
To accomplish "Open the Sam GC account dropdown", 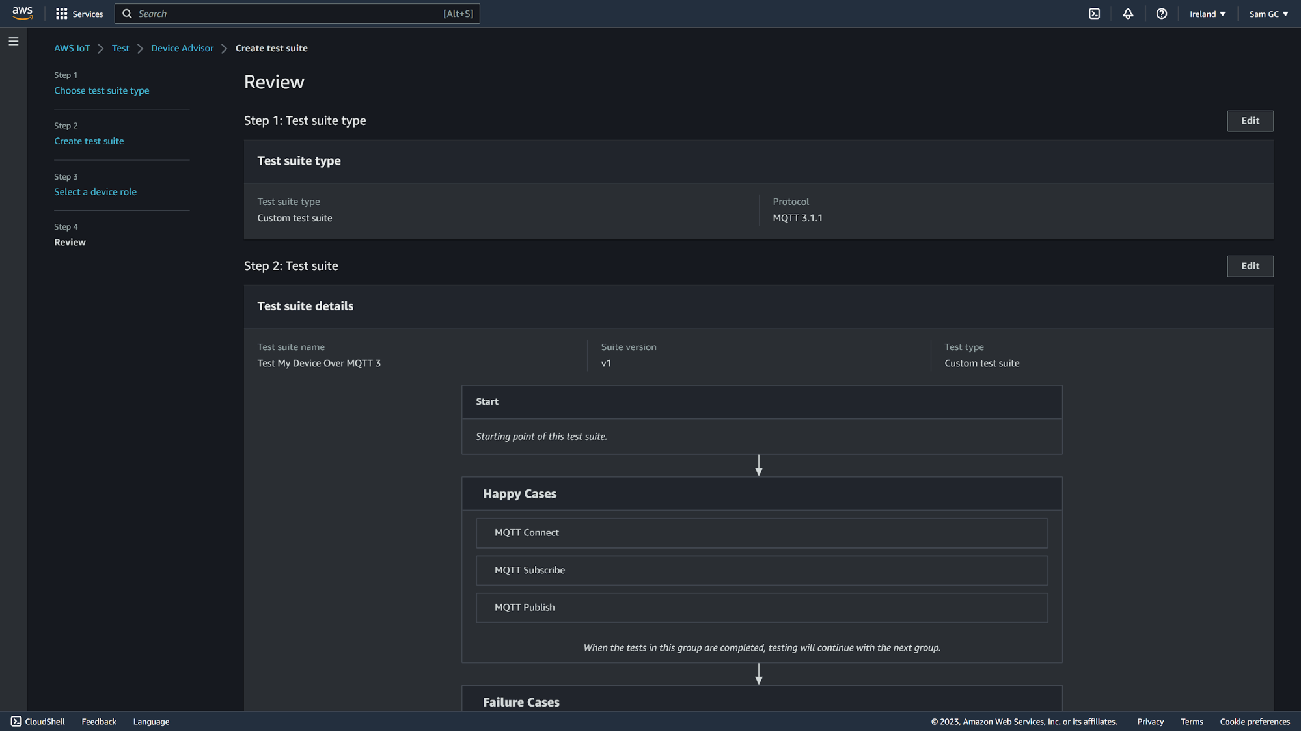I will coord(1268,14).
